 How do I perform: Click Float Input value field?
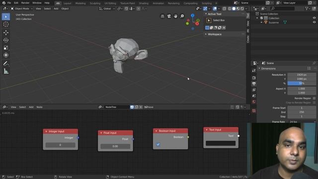coord(115,146)
